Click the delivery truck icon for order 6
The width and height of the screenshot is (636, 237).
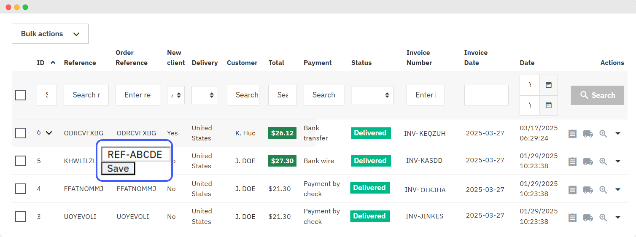tap(588, 134)
